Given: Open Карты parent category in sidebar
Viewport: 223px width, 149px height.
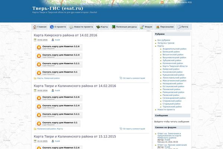Looking at the screenshot, I should 161,46.
